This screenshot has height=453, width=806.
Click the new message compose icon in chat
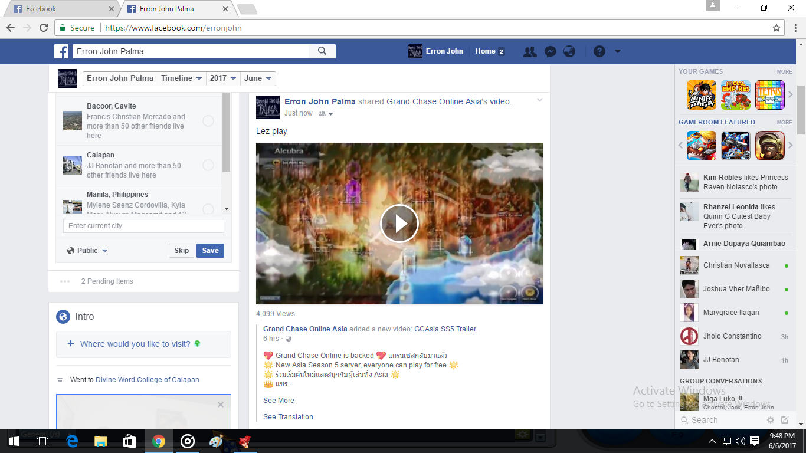pyautogui.click(x=785, y=420)
